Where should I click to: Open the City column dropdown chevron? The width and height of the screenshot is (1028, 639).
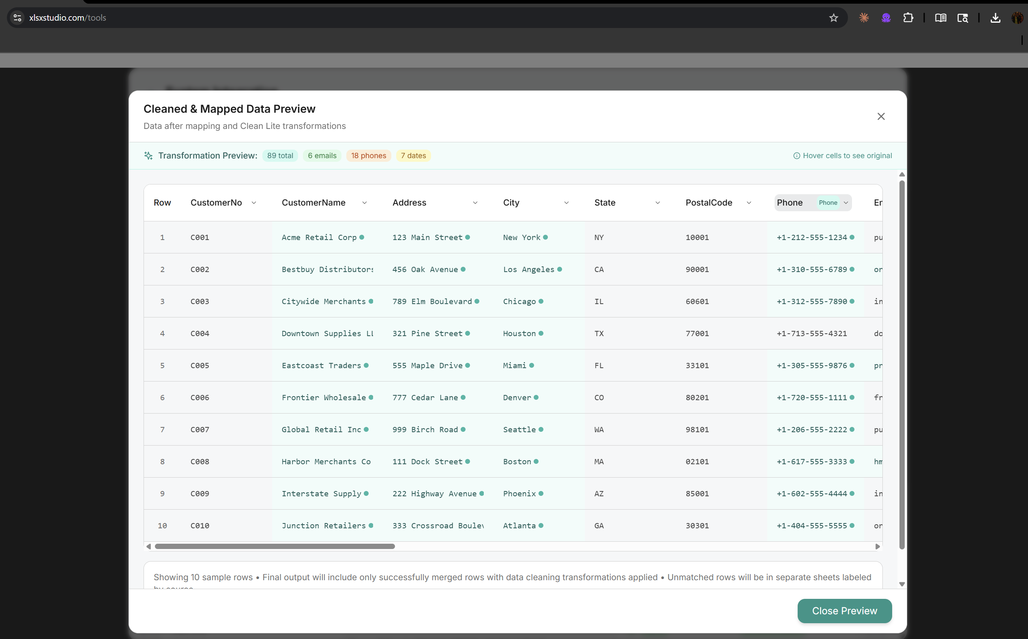click(x=567, y=203)
